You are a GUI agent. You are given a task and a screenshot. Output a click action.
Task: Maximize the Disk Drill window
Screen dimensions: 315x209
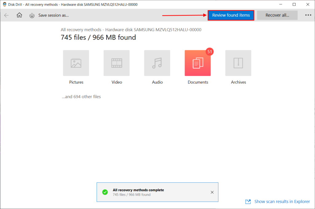point(294,4)
